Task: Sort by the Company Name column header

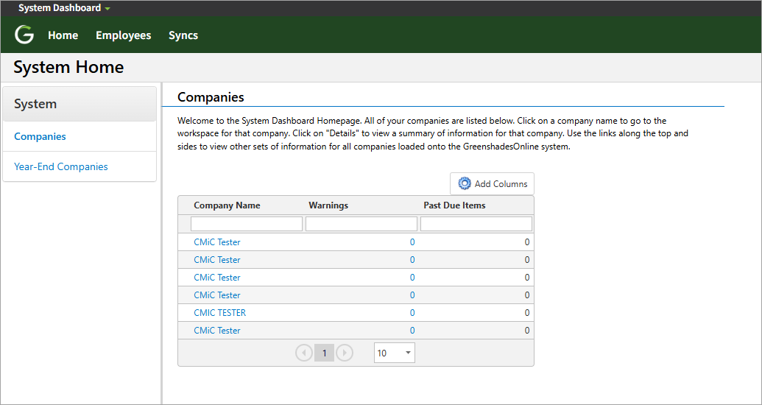Action: point(227,205)
